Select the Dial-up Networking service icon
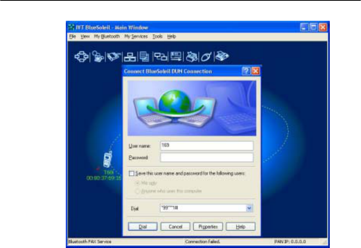Screen dimensions: 361x248 [98, 57]
